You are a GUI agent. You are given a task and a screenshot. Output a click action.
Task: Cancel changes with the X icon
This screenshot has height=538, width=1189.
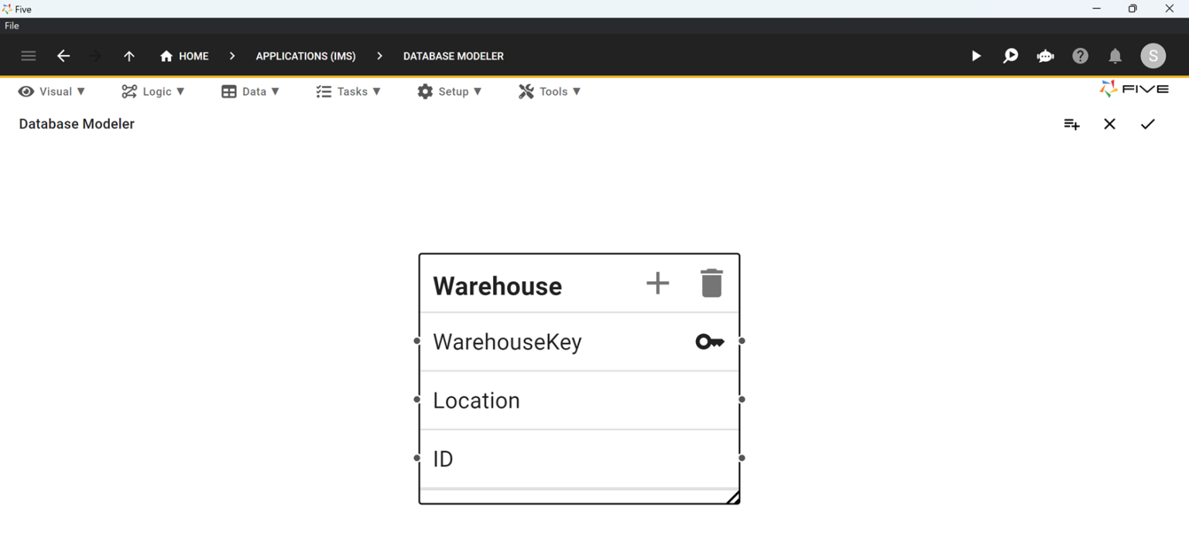pos(1109,124)
